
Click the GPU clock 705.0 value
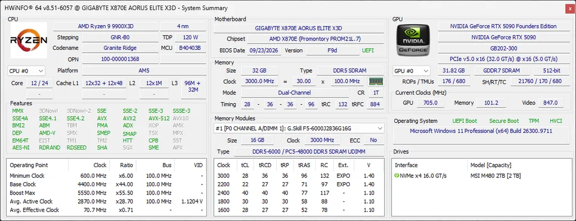[430, 103]
